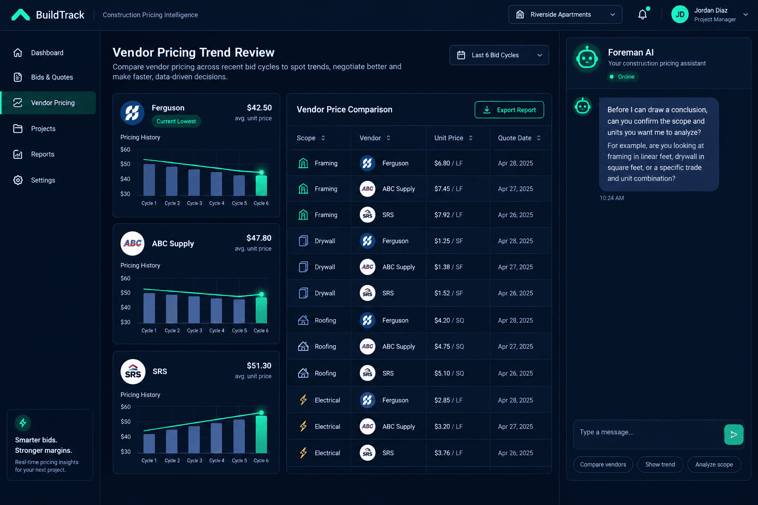Click the ABC Supply logo in $7.45 Framing row
758x505 pixels.
tap(368, 189)
